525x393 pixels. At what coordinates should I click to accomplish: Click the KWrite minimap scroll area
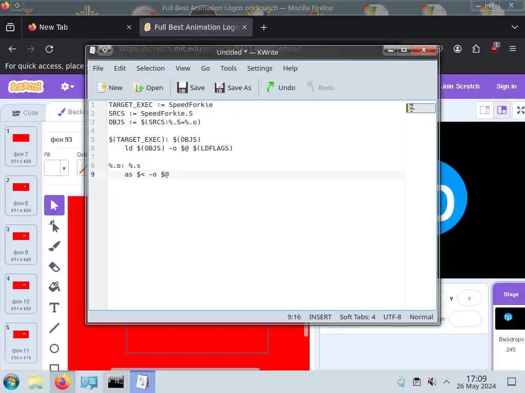420,108
